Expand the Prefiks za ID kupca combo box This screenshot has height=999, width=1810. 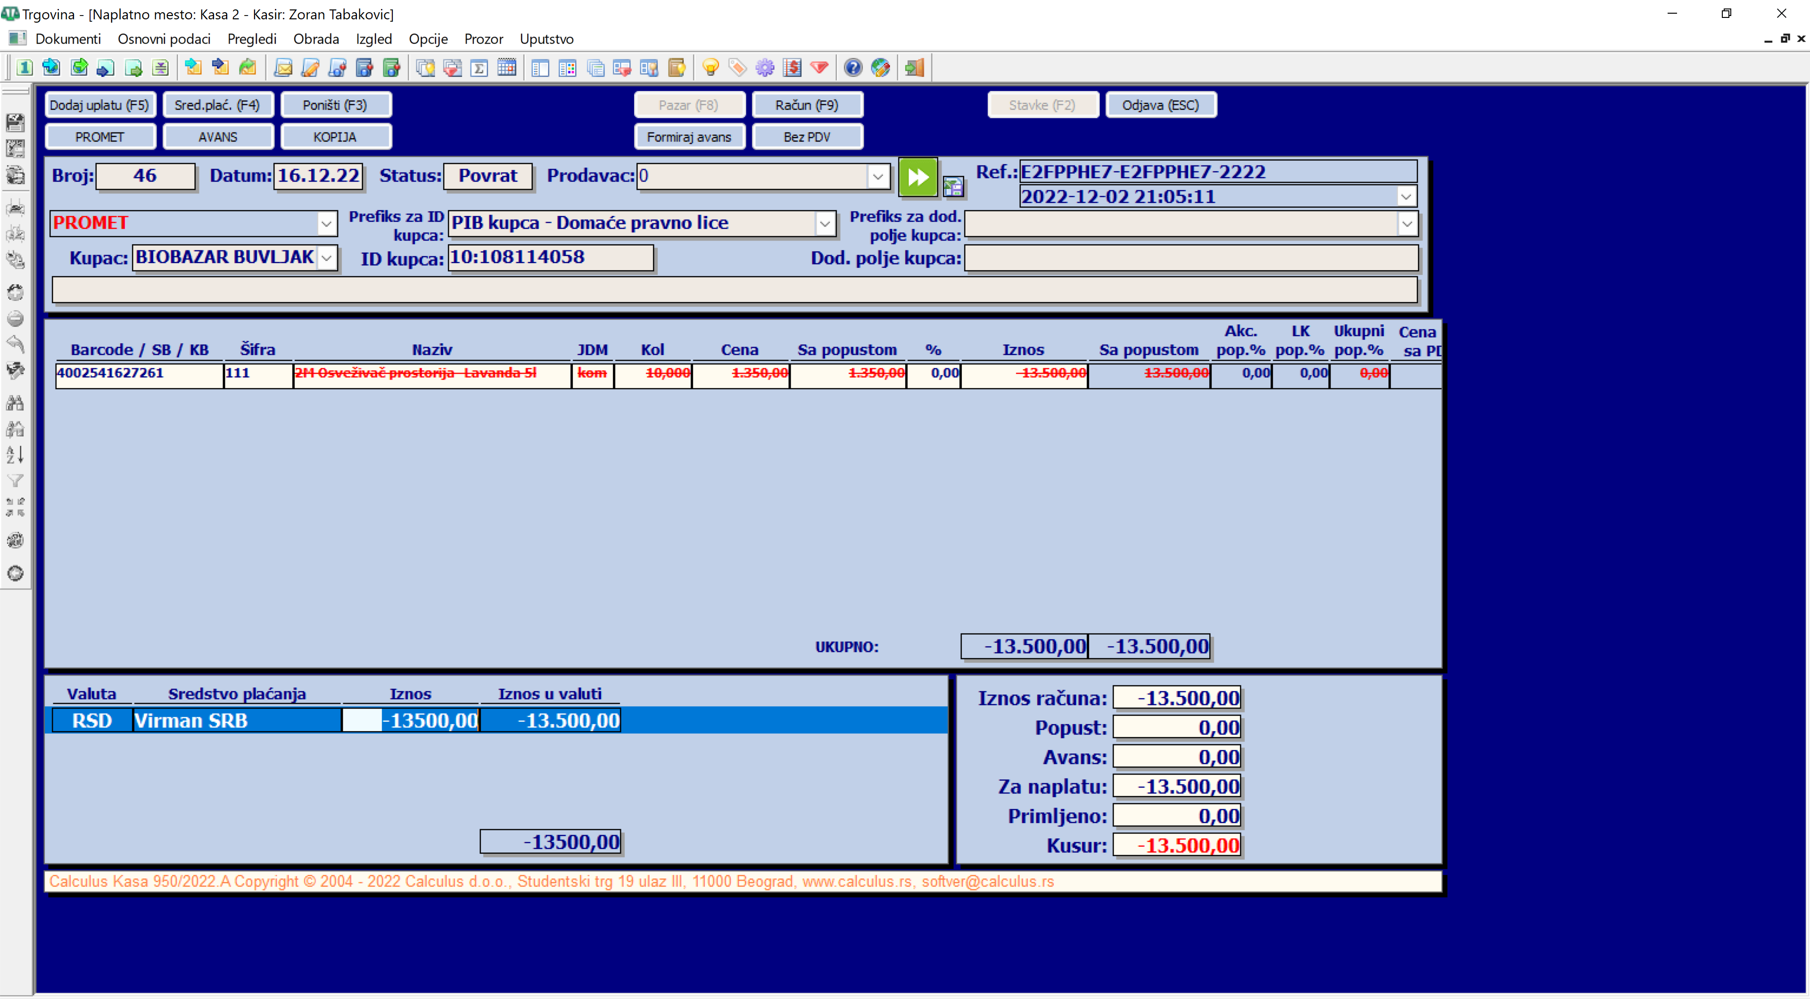(825, 224)
